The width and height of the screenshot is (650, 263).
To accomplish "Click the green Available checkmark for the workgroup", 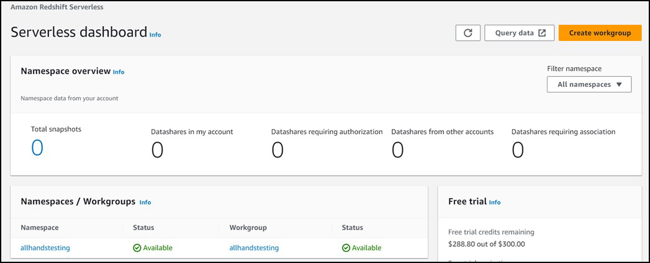I will tap(346, 247).
